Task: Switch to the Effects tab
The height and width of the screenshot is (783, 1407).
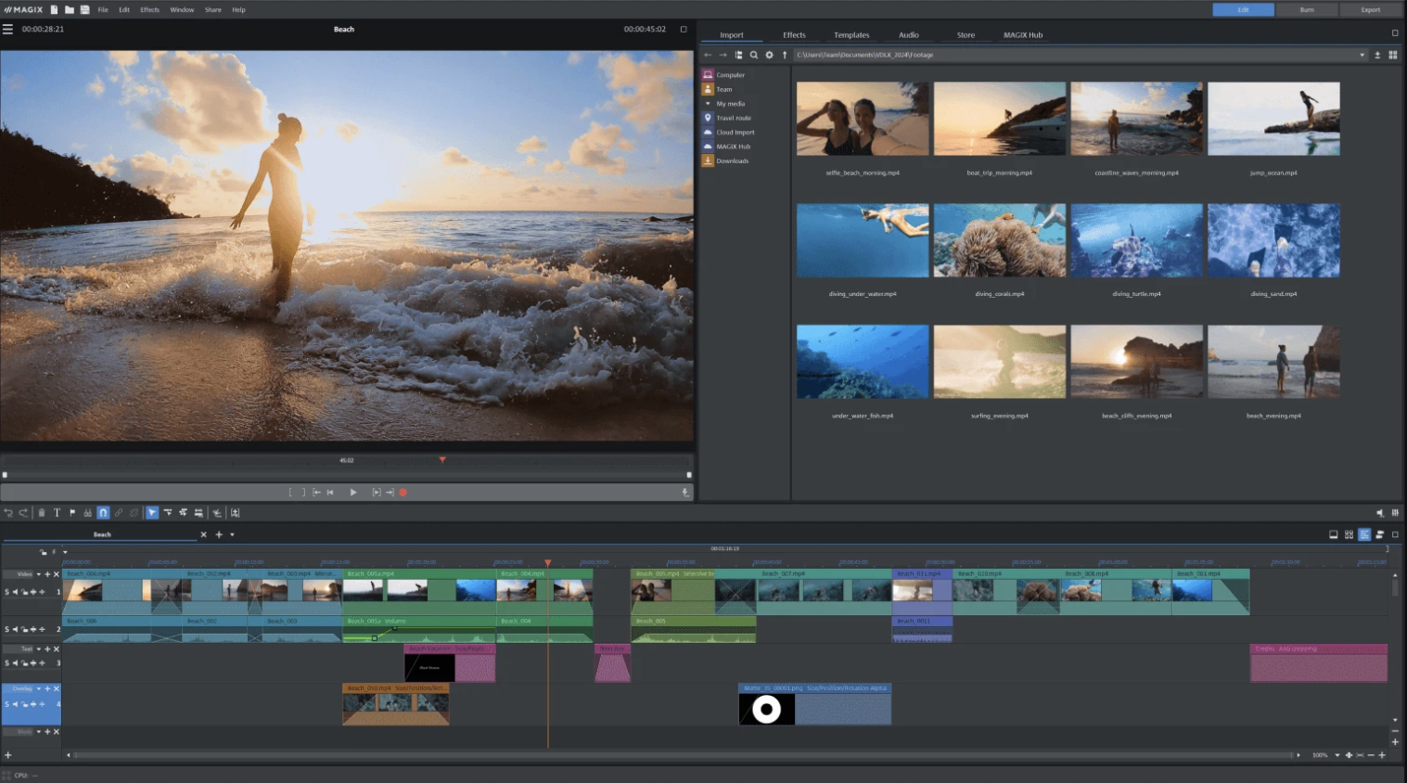Action: (x=794, y=35)
